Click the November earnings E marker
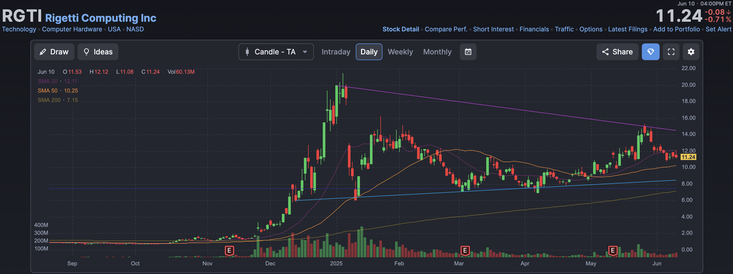 229,250
